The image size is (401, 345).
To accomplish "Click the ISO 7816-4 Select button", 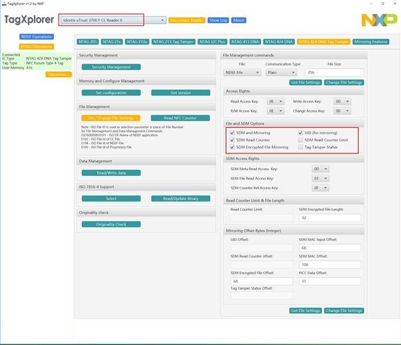I will pos(111,199).
